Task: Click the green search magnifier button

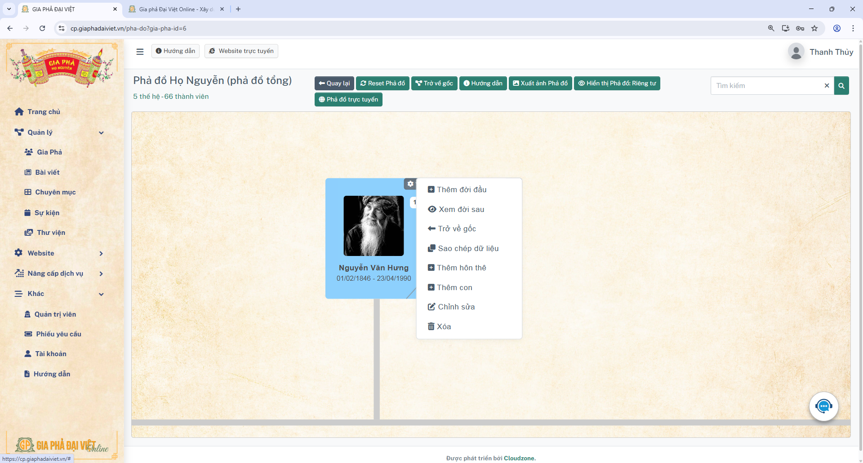Action: [x=841, y=86]
